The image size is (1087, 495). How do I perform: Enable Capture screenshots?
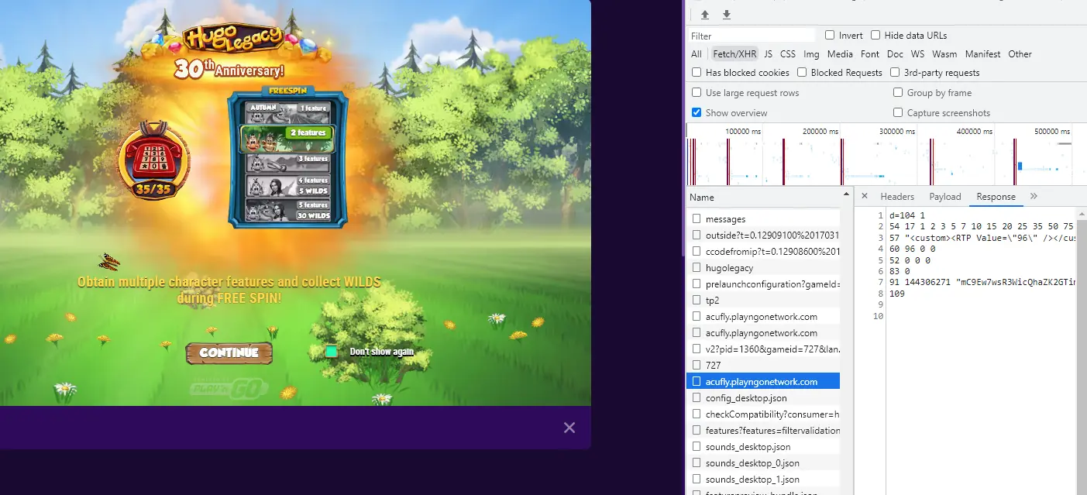(x=898, y=113)
